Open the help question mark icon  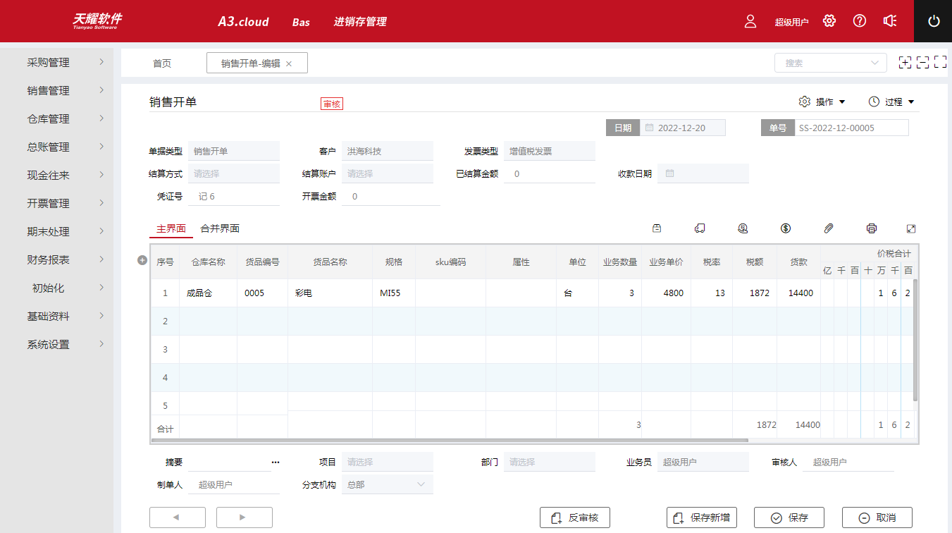[860, 21]
